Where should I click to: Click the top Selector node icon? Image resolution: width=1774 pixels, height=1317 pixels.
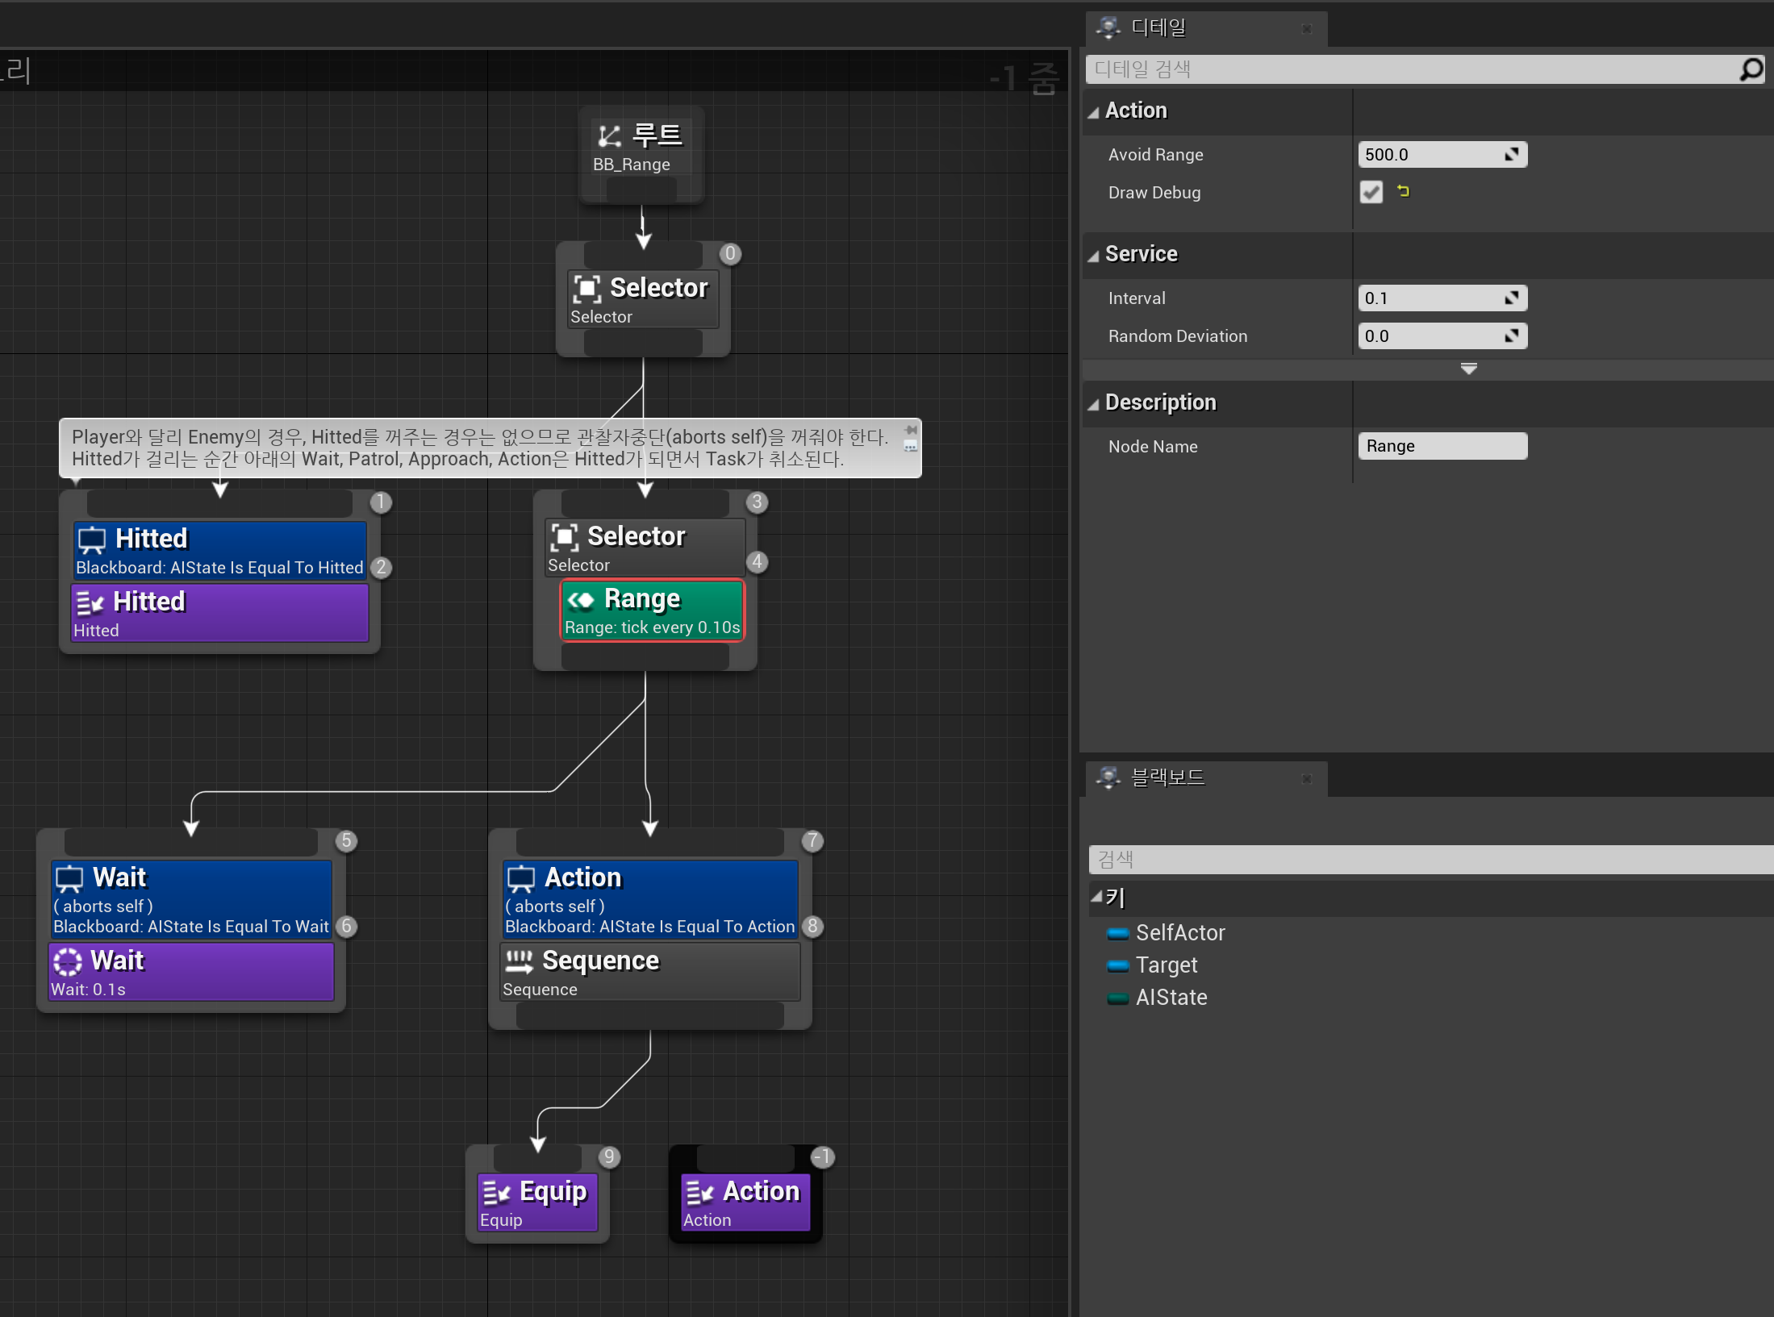[x=586, y=289]
